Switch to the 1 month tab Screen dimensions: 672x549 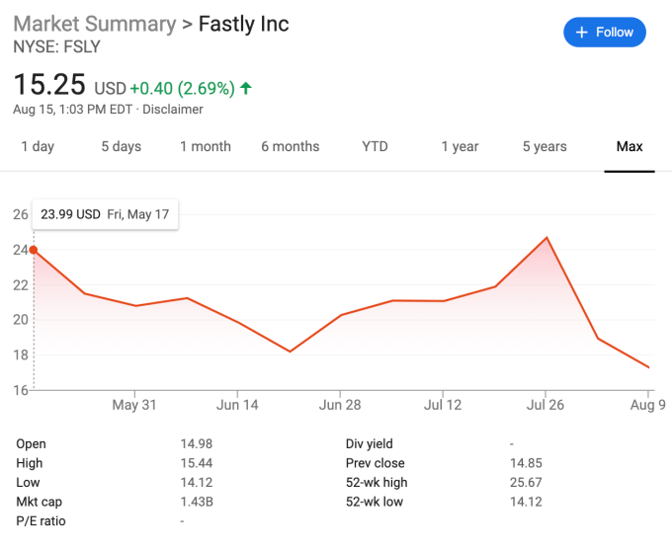pyautogui.click(x=205, y=146)
